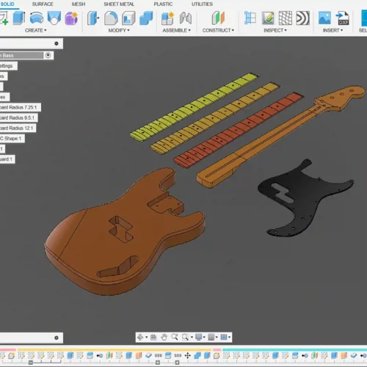The height and width of the screenshot is (367, 367).
Task: Click the New Component icon
Action: [168, 18]
